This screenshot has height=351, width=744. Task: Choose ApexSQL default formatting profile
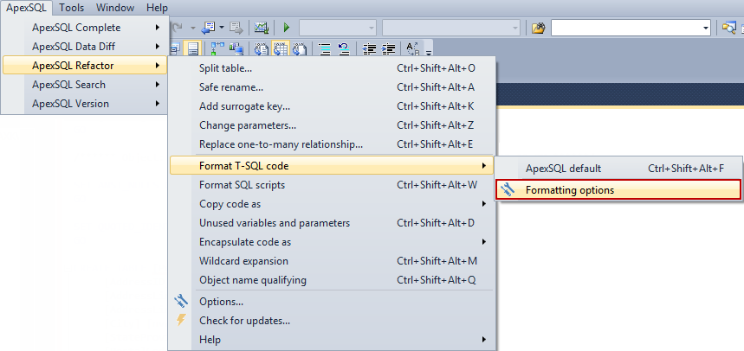(618, 169)
